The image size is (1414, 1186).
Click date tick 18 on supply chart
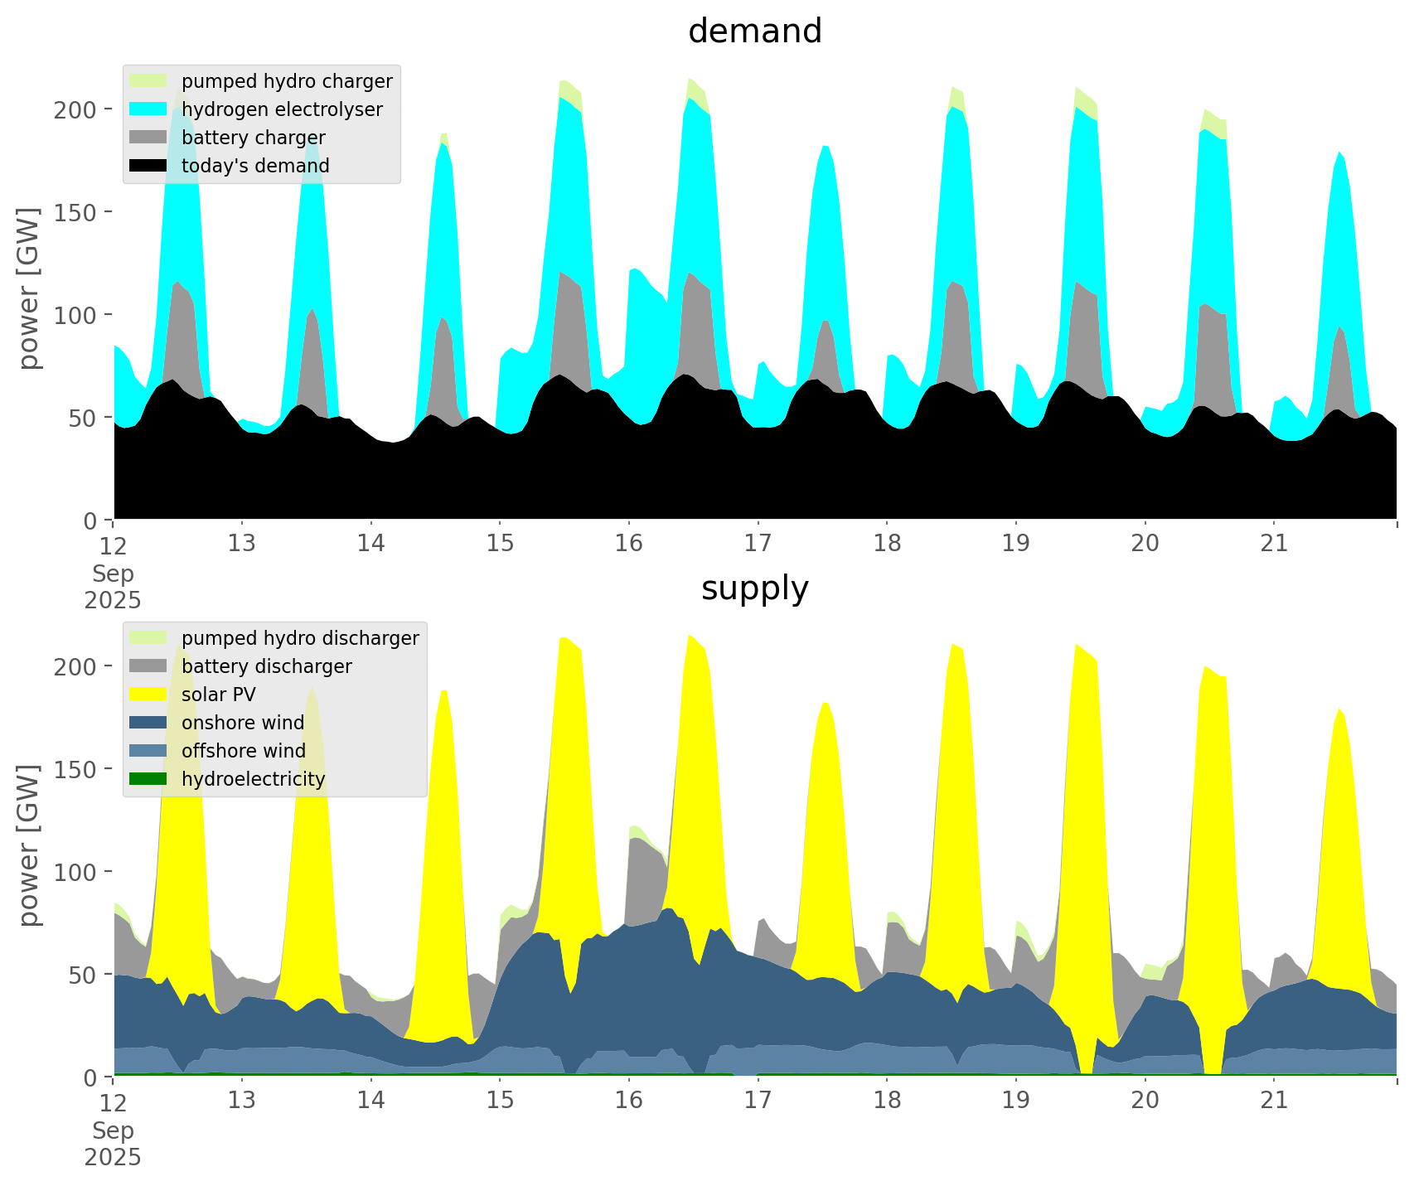pyautogui.click(x=887, y=1101)
